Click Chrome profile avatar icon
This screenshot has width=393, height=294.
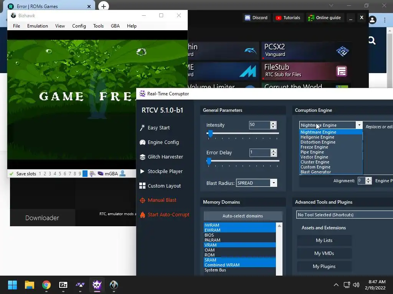372,20
